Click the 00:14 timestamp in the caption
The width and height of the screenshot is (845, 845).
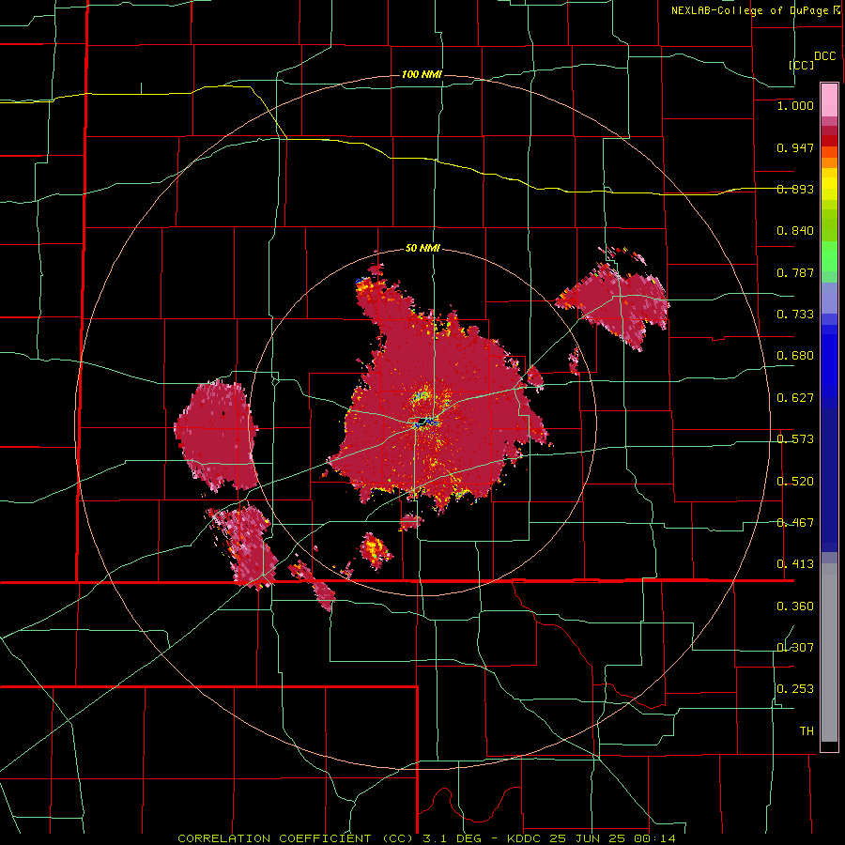653,838
